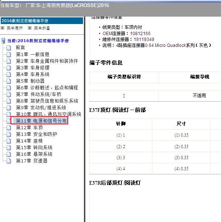Open 第13章 安全和防护
Viewport: 221px width, 222px height.
37,134
